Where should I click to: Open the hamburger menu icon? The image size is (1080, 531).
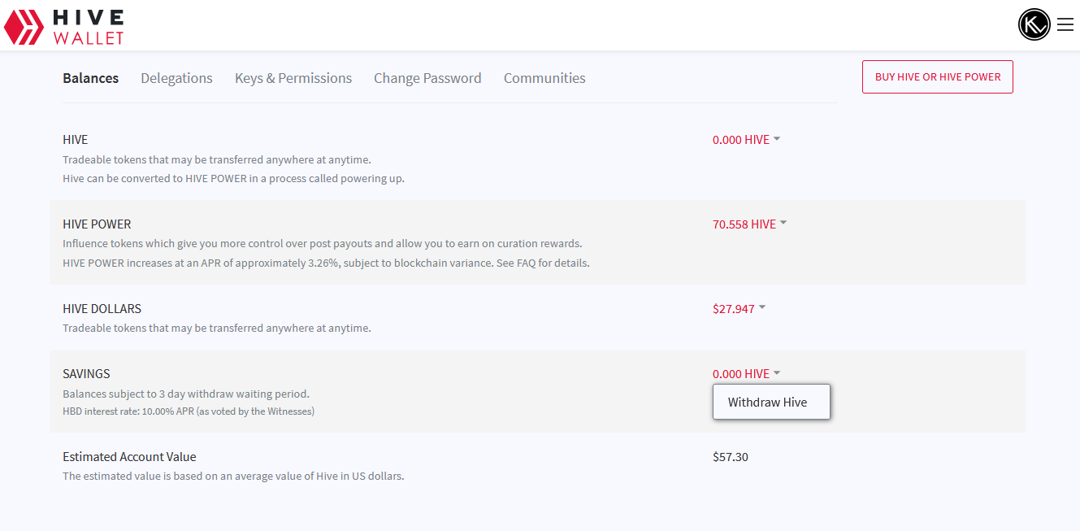point(1065,25)
